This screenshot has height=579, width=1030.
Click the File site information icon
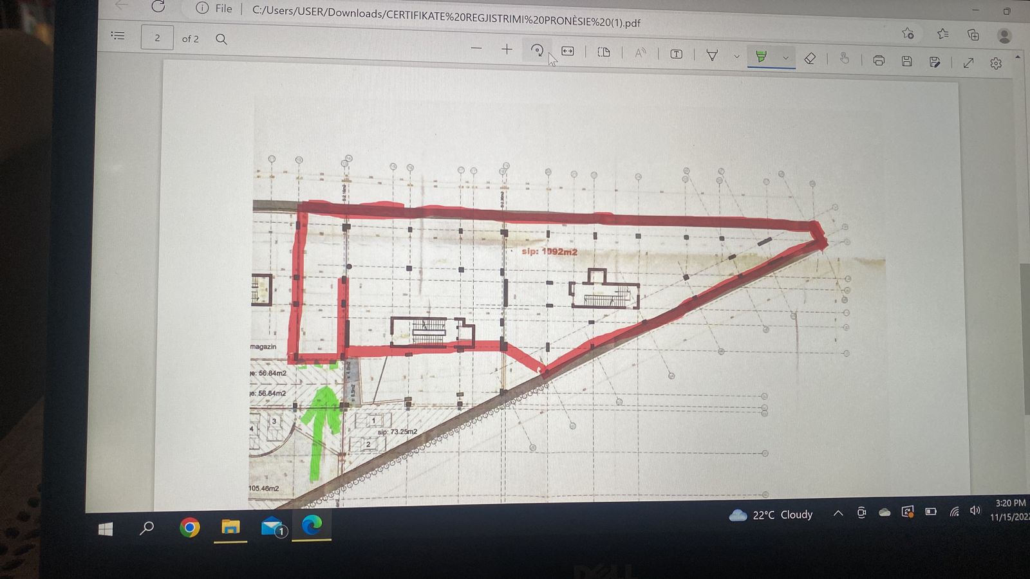pyautogui.click(x=214, y=8)
